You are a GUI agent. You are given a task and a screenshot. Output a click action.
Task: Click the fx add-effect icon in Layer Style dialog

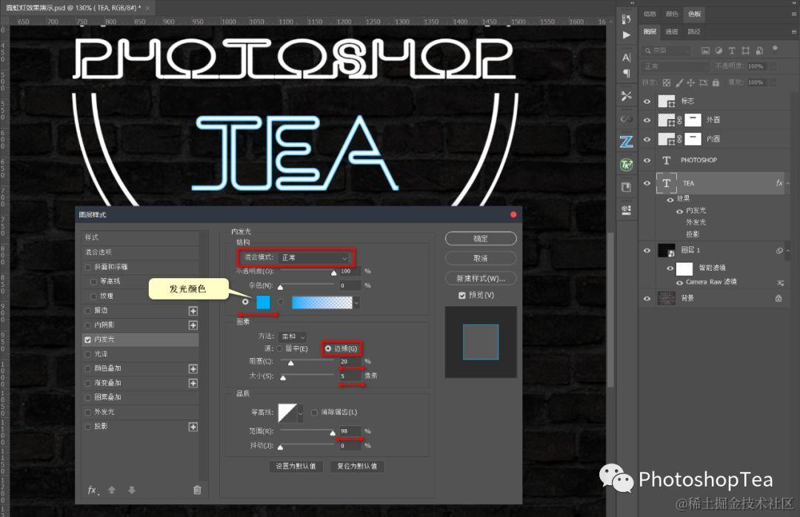93,490
